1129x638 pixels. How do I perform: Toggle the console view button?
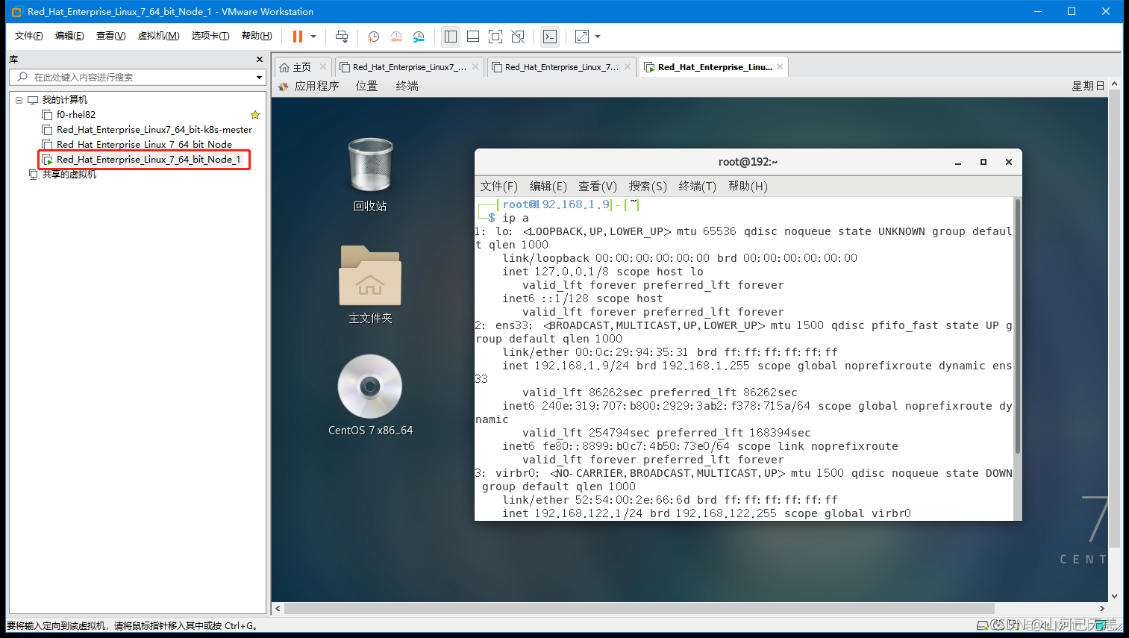(550, 37)
